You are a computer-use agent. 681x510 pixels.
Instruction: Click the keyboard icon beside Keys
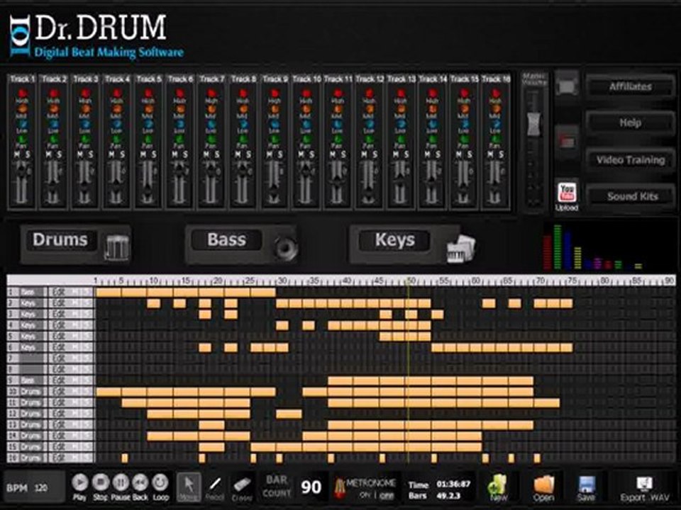(x=461, y=249)
